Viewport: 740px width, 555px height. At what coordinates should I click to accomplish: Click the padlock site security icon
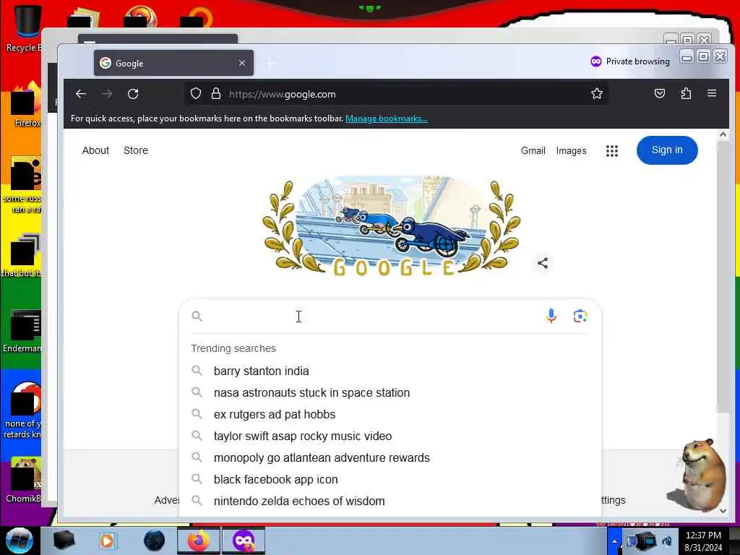215,94
